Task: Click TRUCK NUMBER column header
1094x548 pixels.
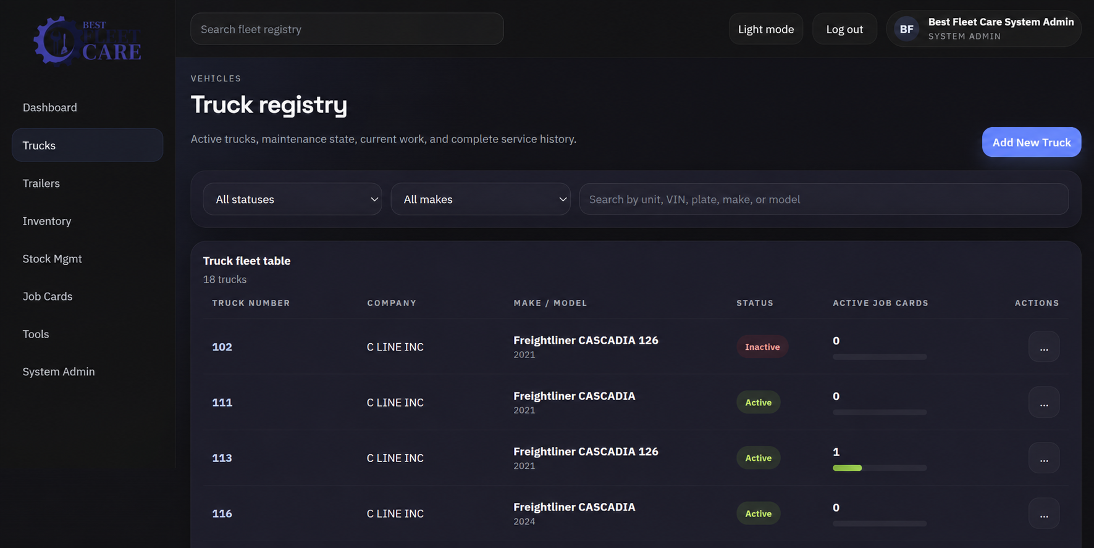Action: (251, 303)
